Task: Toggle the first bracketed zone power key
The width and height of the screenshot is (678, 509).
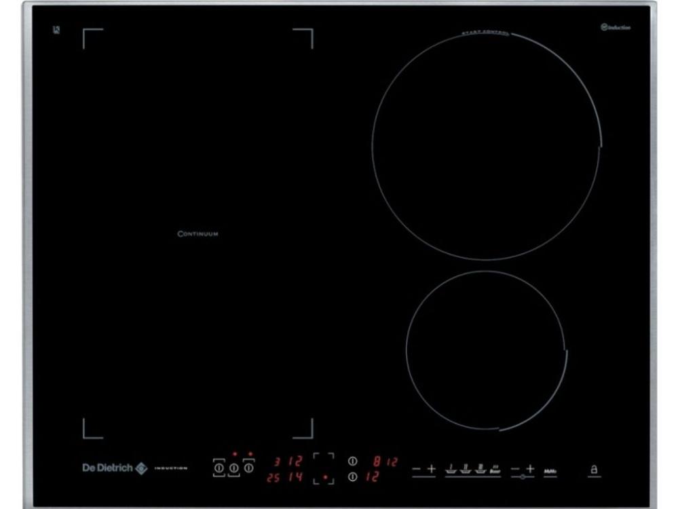Action: tap(219, 468)
